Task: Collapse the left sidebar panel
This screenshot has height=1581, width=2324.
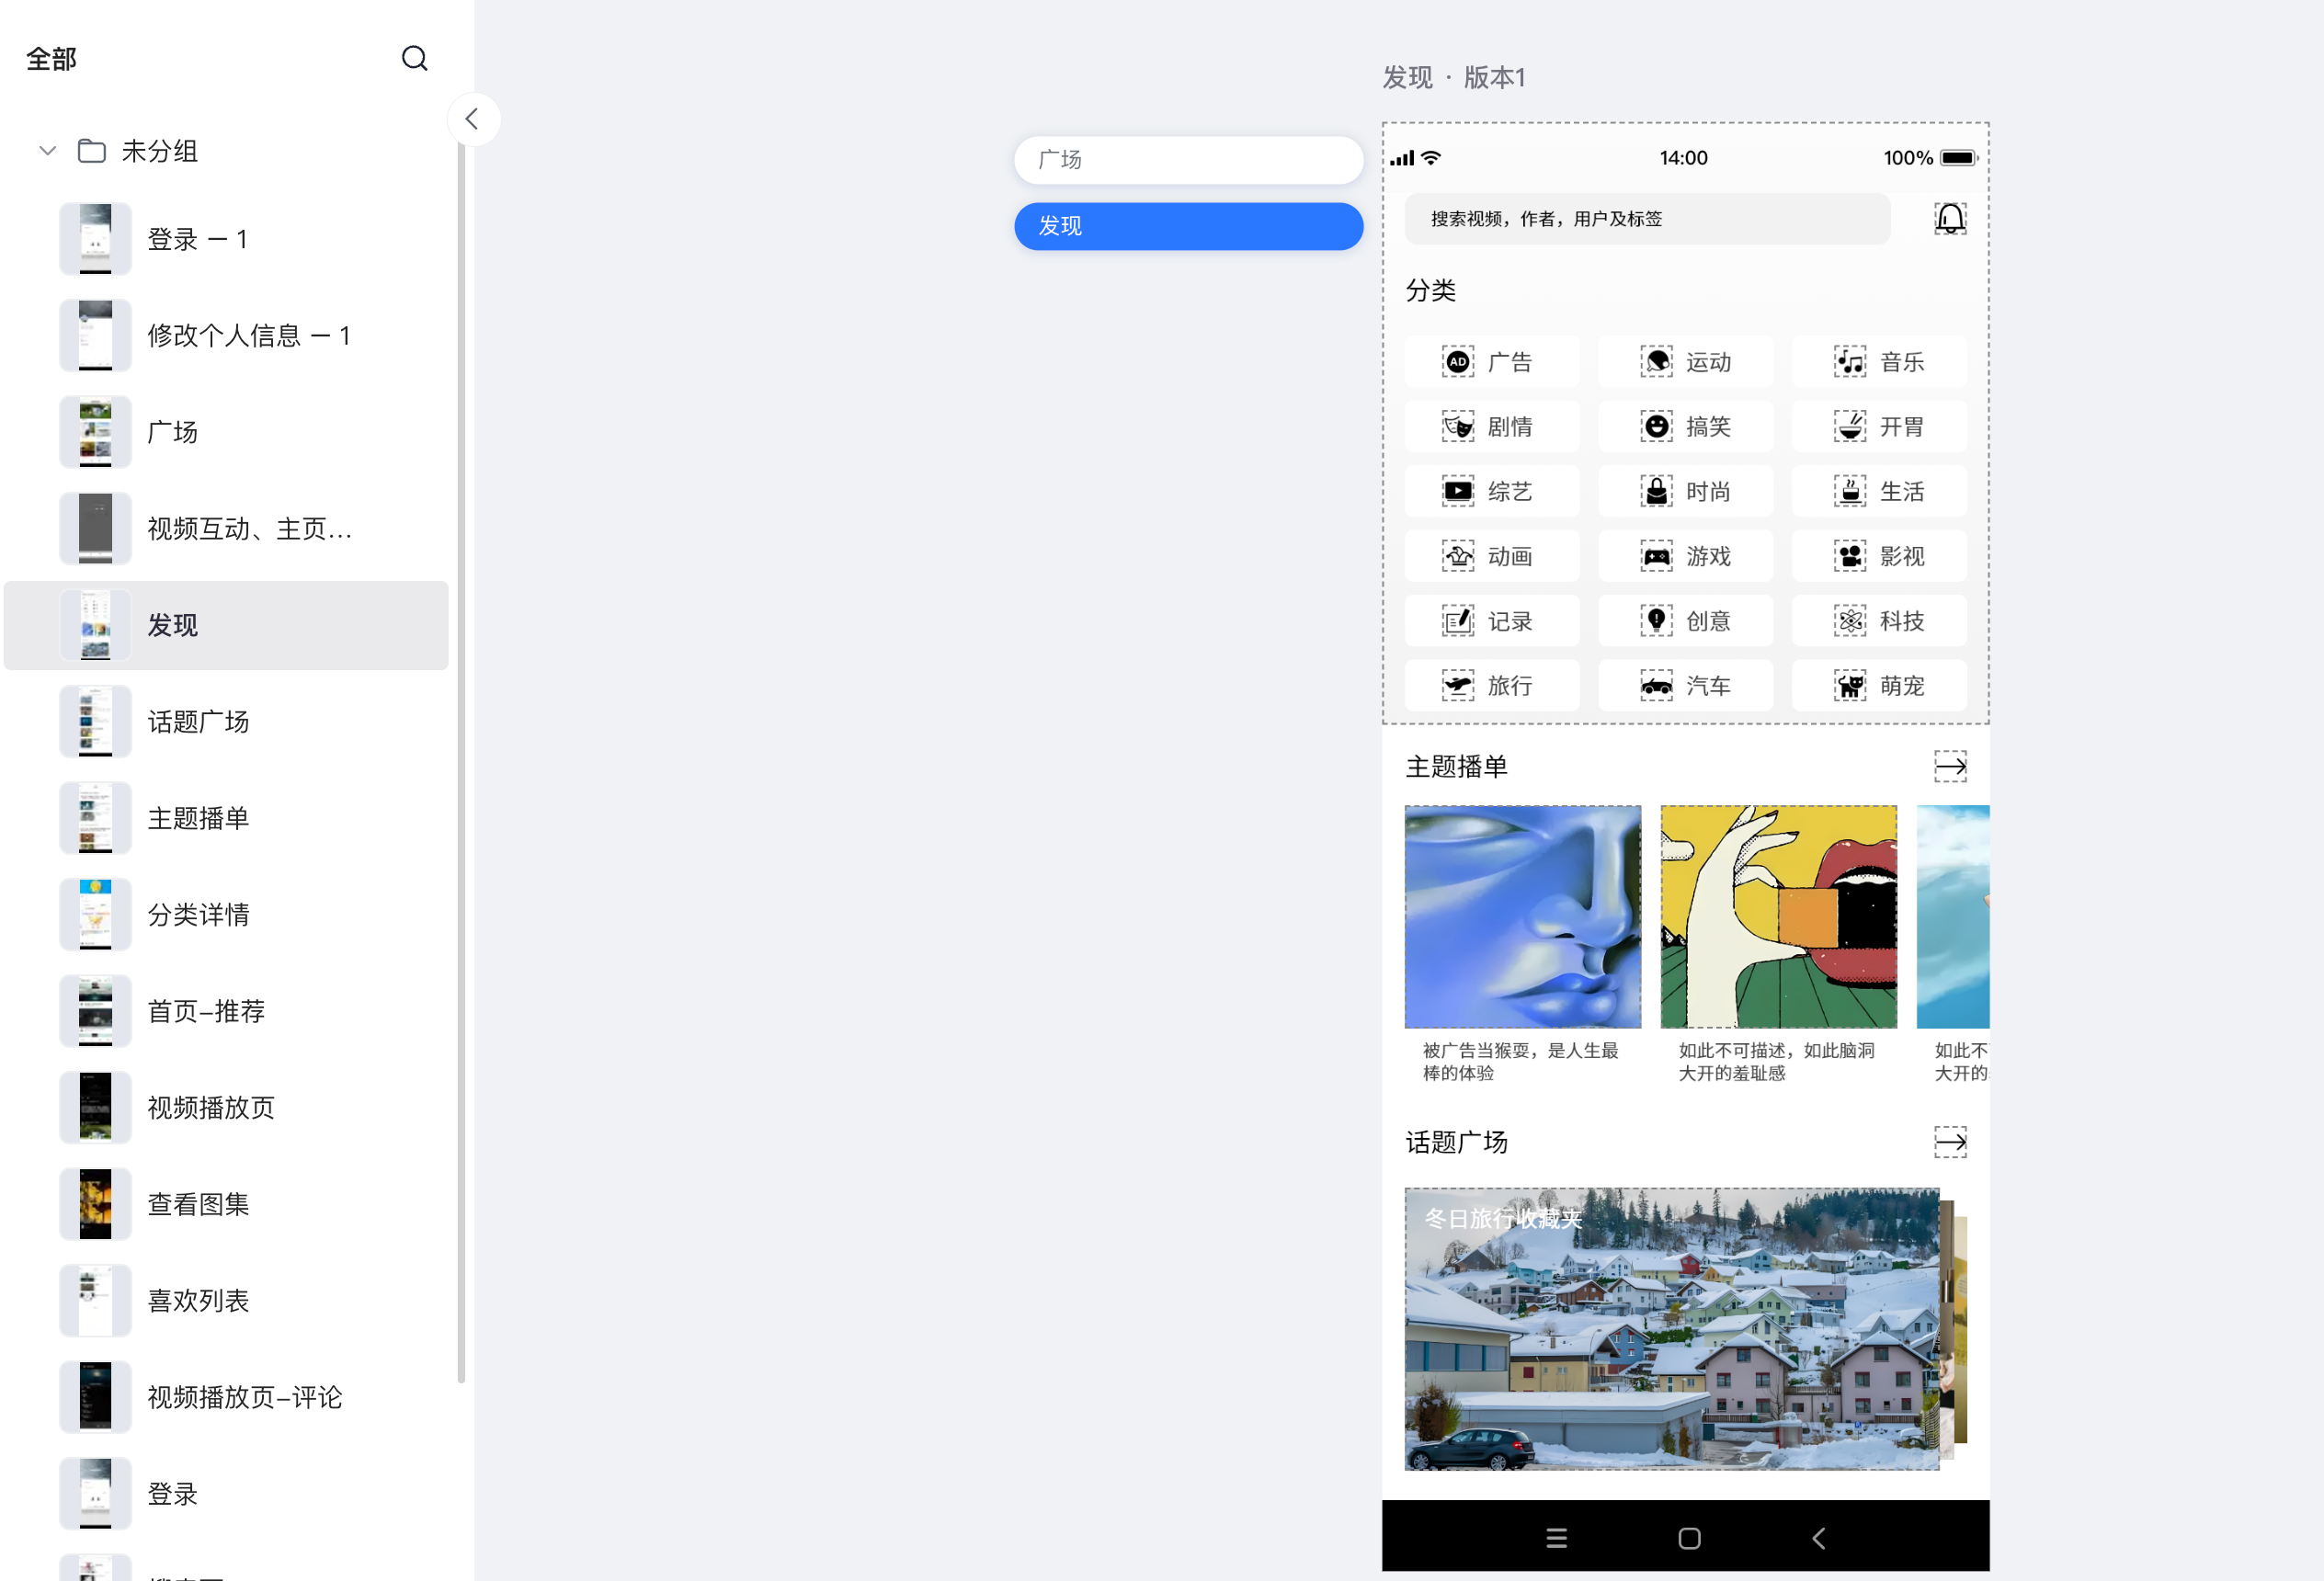Action: pos(472,120)
